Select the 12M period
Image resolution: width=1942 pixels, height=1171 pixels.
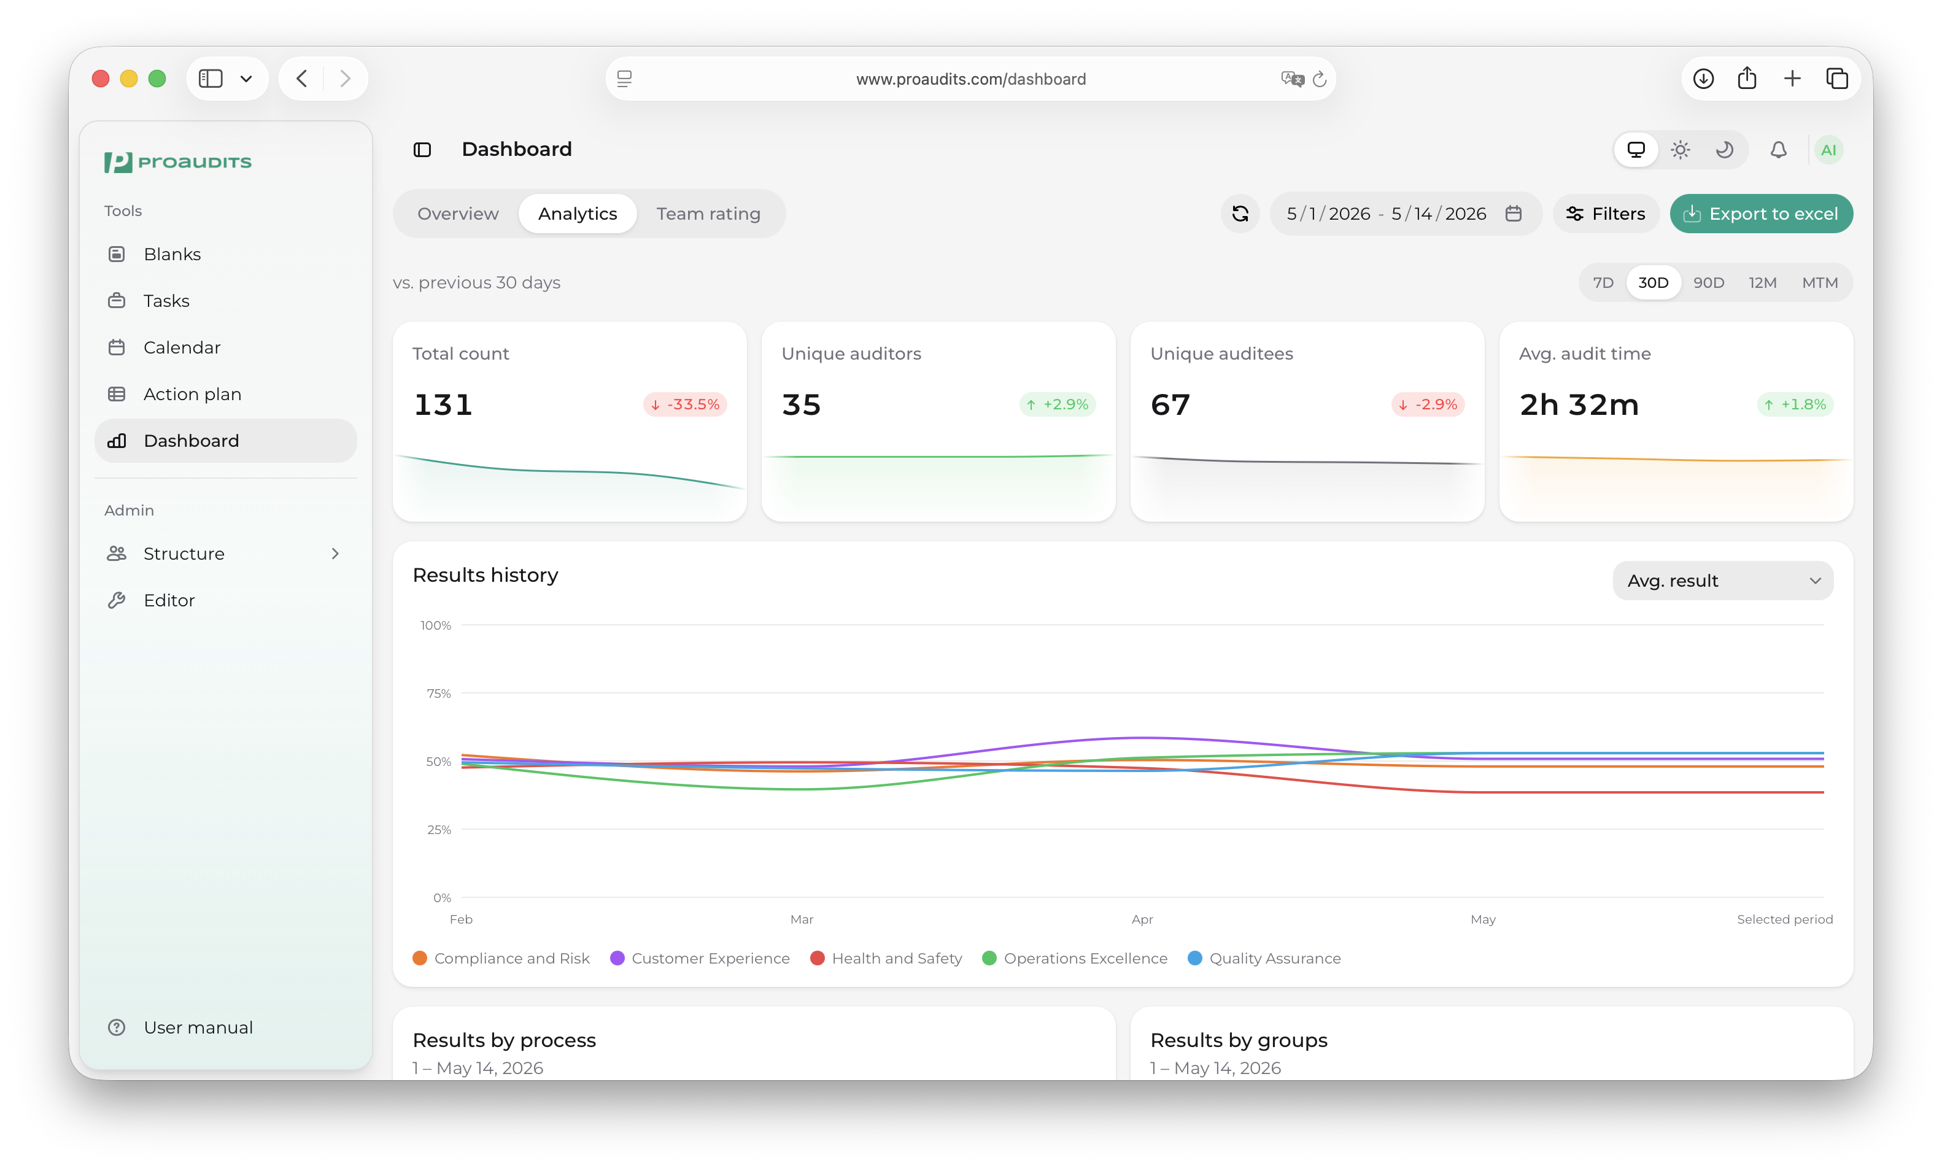click(1762, 282)
